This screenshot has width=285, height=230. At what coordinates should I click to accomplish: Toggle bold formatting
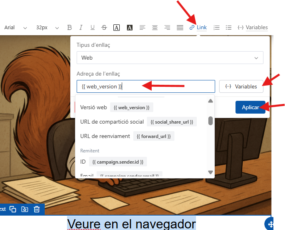69,28
